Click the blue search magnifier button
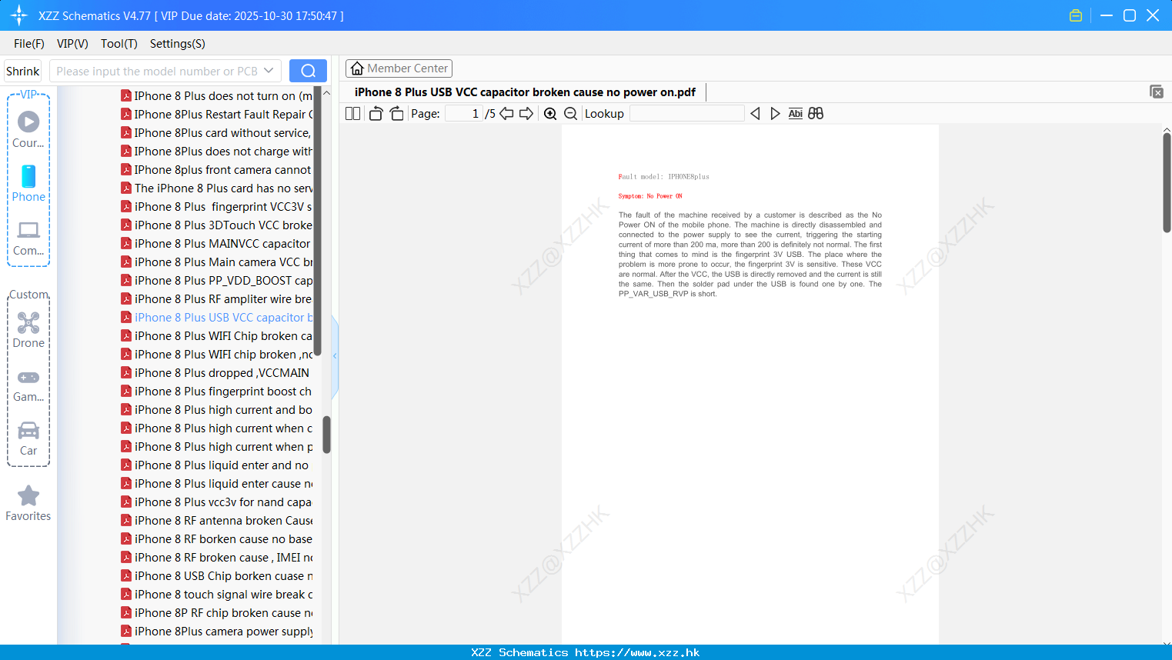1172x660 pixels. click(308, 71)
